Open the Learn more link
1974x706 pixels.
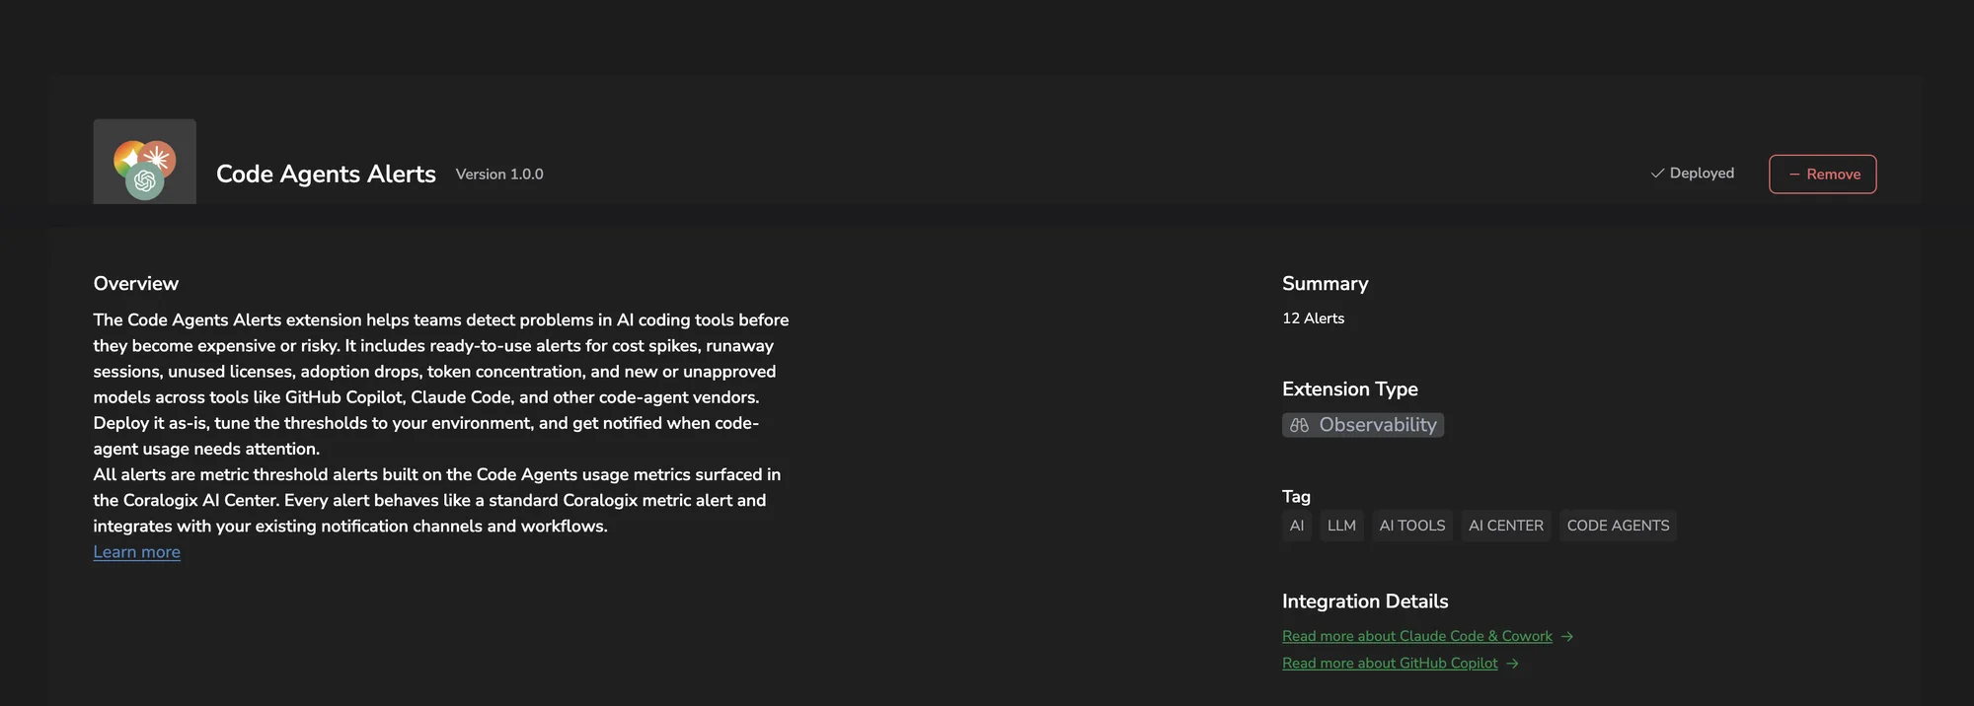(136, 552)
